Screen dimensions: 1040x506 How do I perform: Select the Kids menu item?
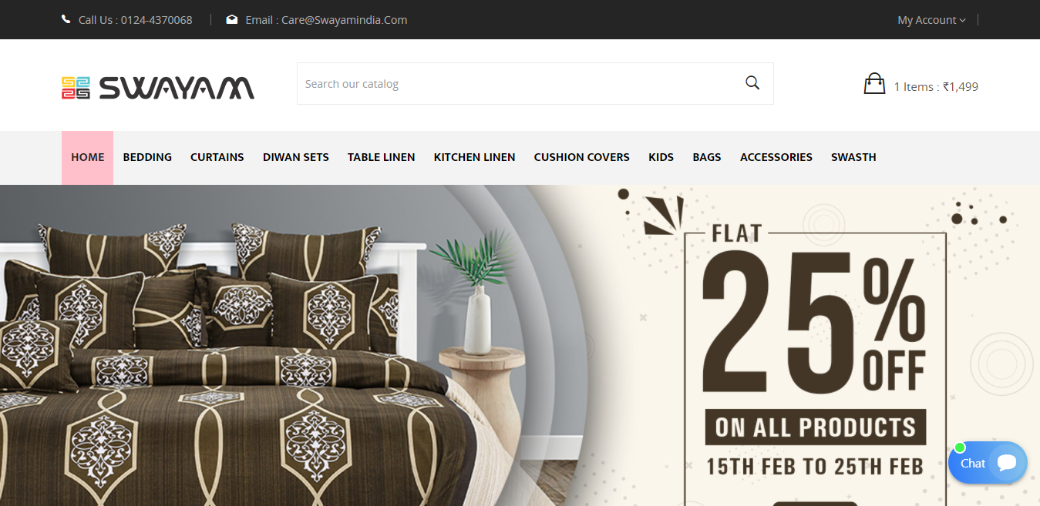[x=661, y=157]
